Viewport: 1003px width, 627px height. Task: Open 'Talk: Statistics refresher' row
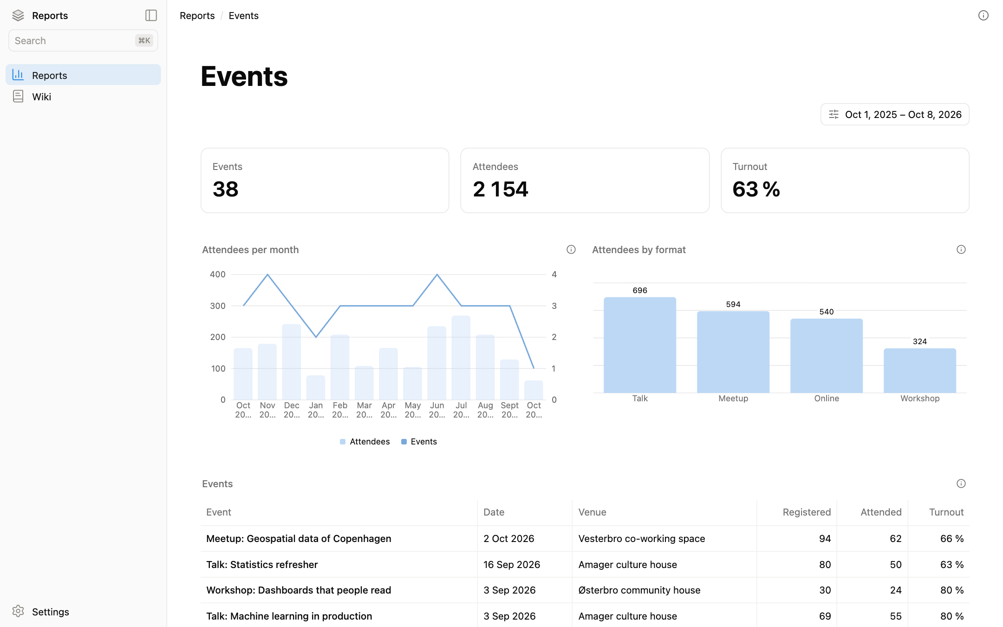(x=585, y=564)
